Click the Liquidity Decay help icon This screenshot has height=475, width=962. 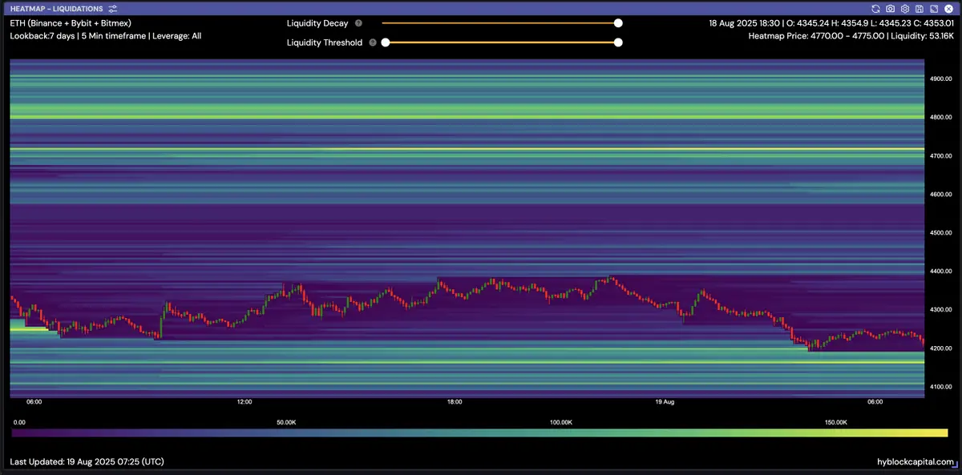pos(358,23)
